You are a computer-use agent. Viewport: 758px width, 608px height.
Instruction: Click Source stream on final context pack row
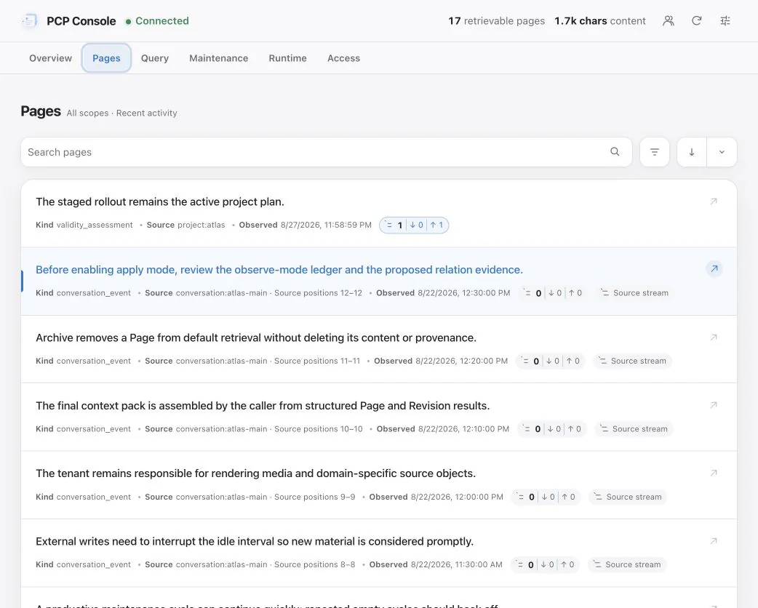point(634,428)
